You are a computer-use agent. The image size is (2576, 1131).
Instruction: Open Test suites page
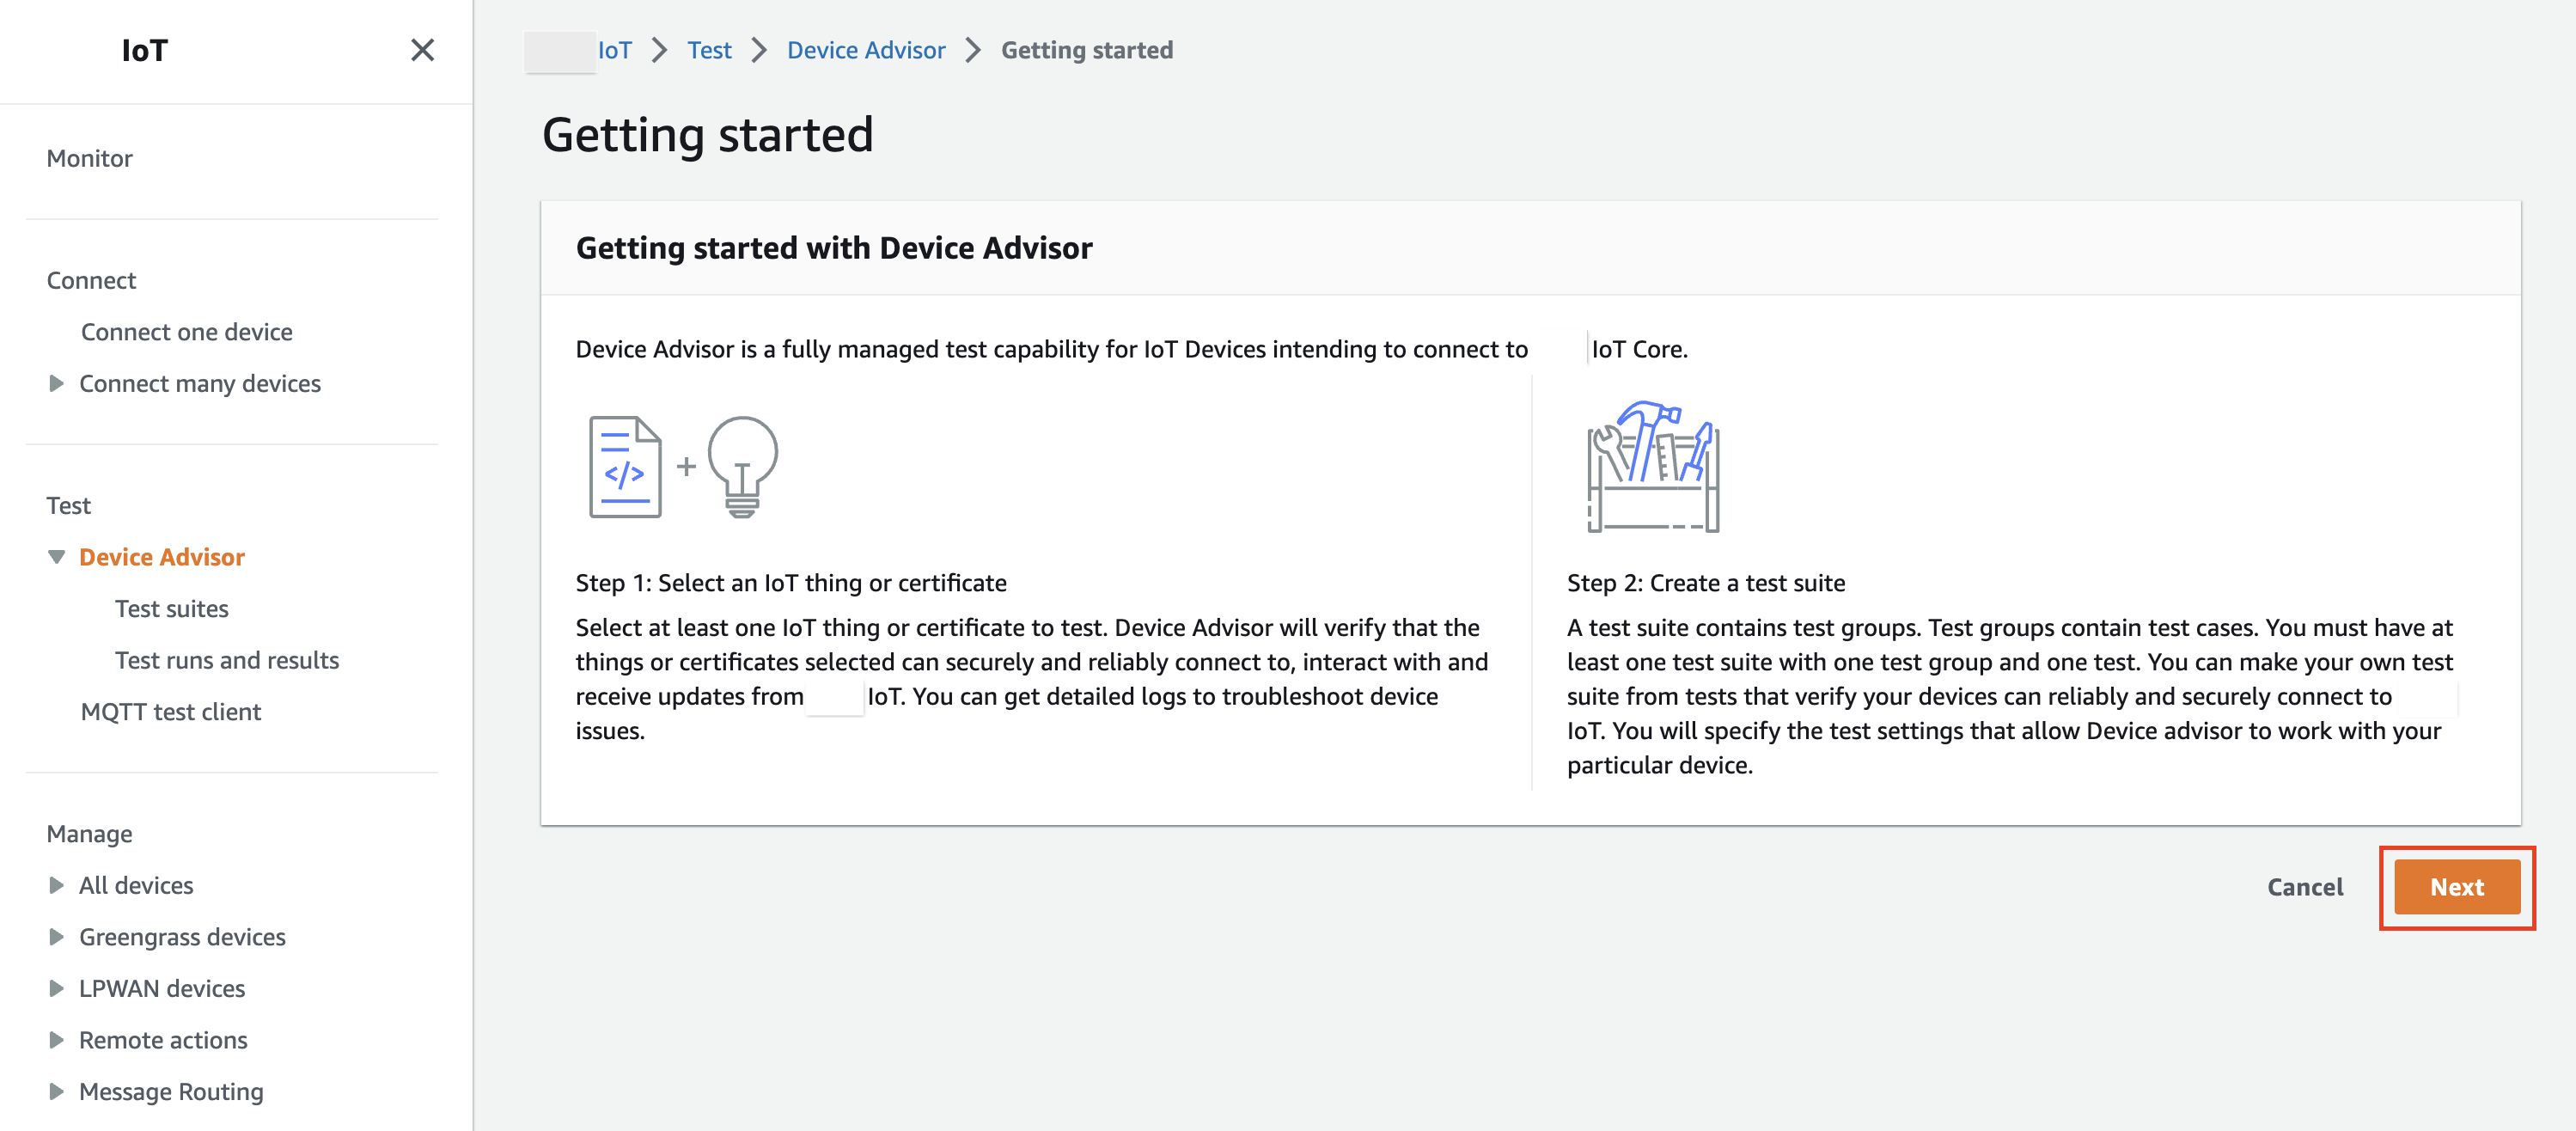(x=171, y=608)
